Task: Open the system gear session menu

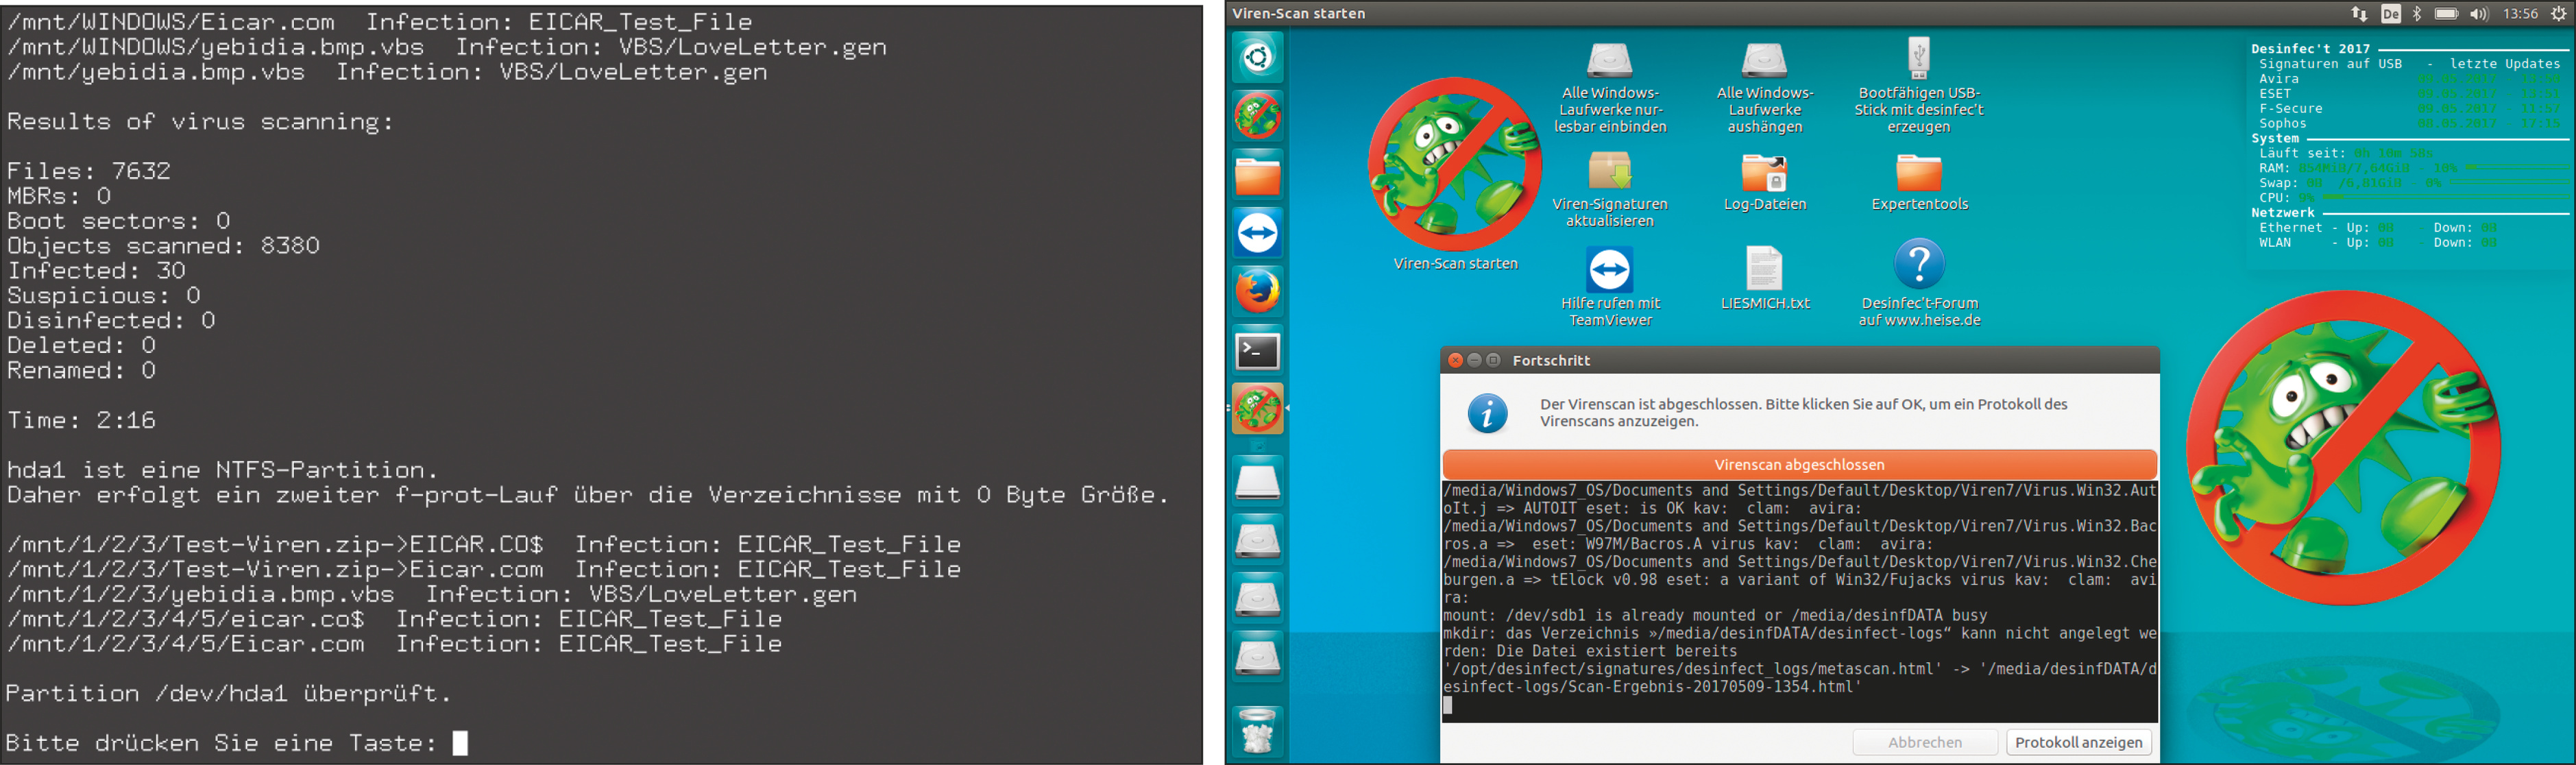Action: point(2558,14)
